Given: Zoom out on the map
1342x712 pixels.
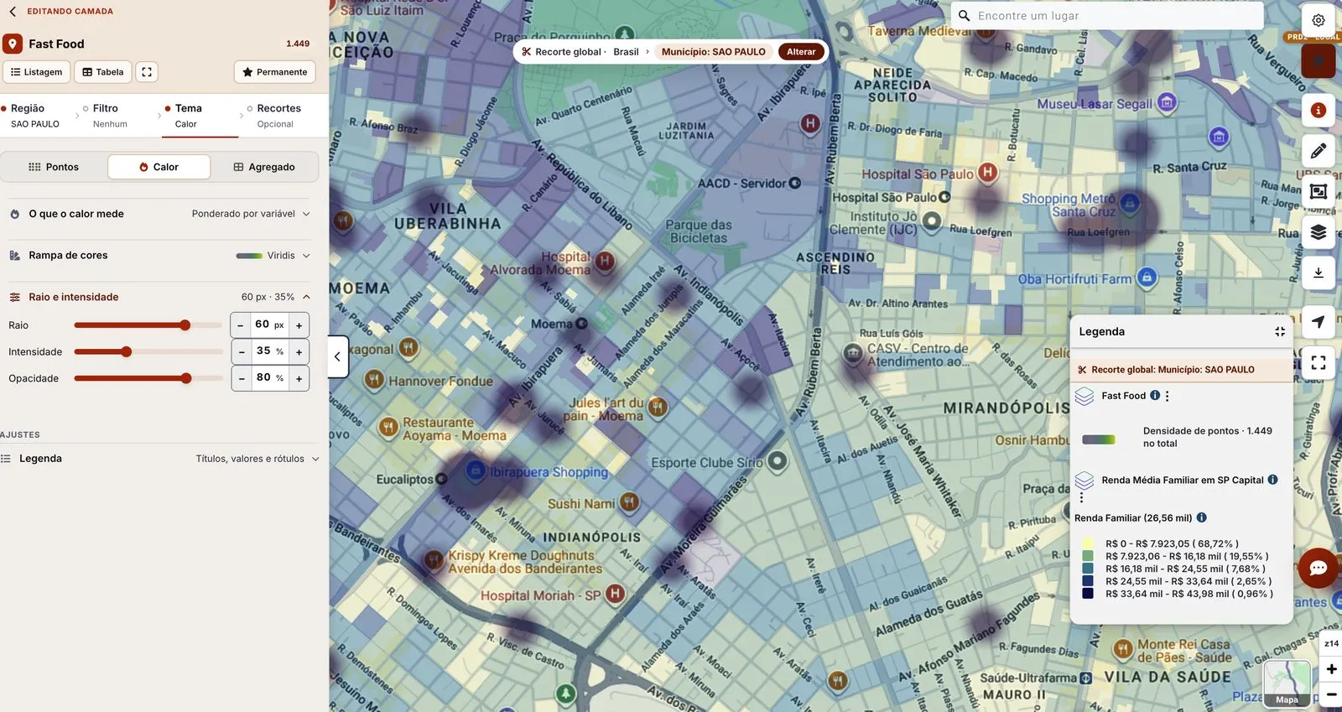Looking at the screenshot, I should point(1331,694).
